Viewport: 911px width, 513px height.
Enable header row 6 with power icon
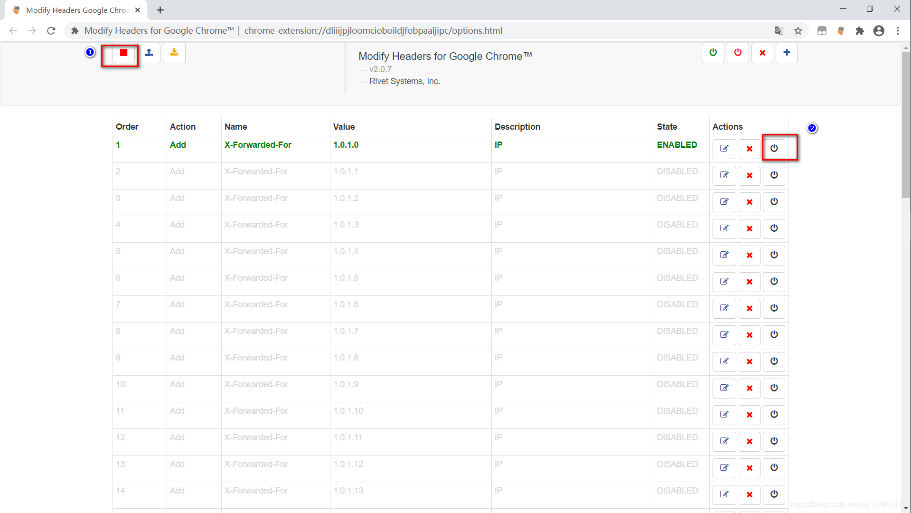pyautogui.click(x=774, y=282)
